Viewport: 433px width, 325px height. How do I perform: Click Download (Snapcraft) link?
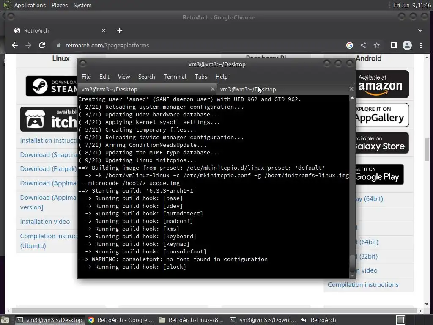(x=49, y=155)
